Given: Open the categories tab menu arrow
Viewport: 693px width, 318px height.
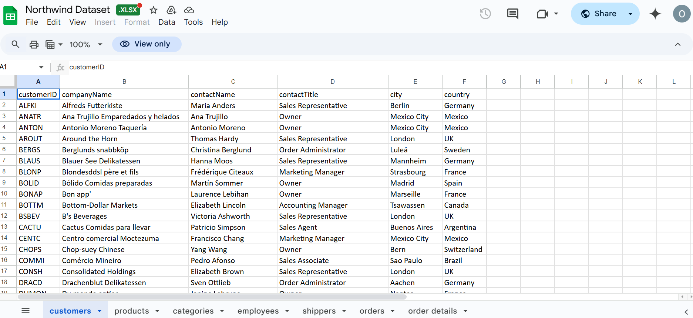Looking at the screenshot, I should (222, 311).
